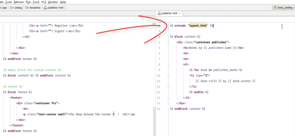This screenshot has height=136, width=295.
Task: Click the templates folder breadcrumb
Action: click(33, 8)
